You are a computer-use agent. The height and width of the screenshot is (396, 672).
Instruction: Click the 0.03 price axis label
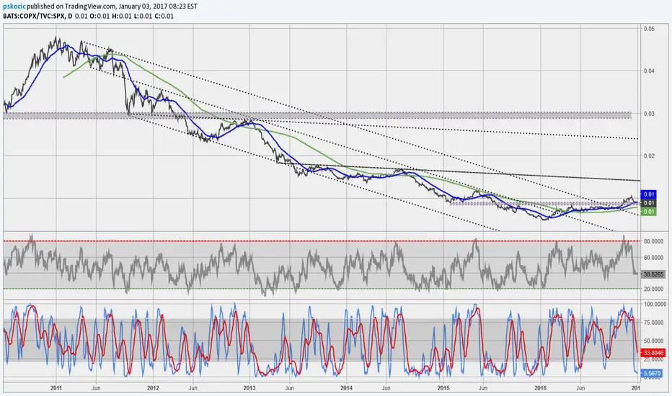point(649,114)
